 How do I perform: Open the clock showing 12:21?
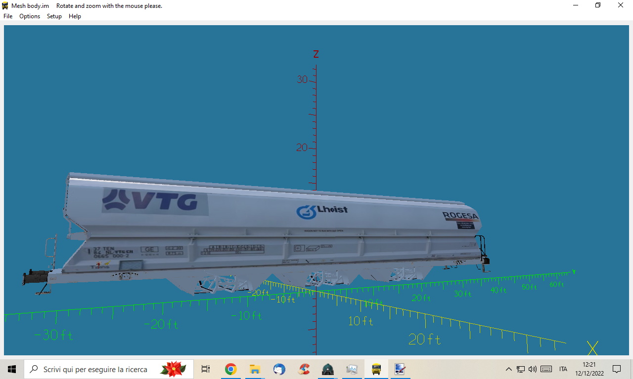point(589,369)
